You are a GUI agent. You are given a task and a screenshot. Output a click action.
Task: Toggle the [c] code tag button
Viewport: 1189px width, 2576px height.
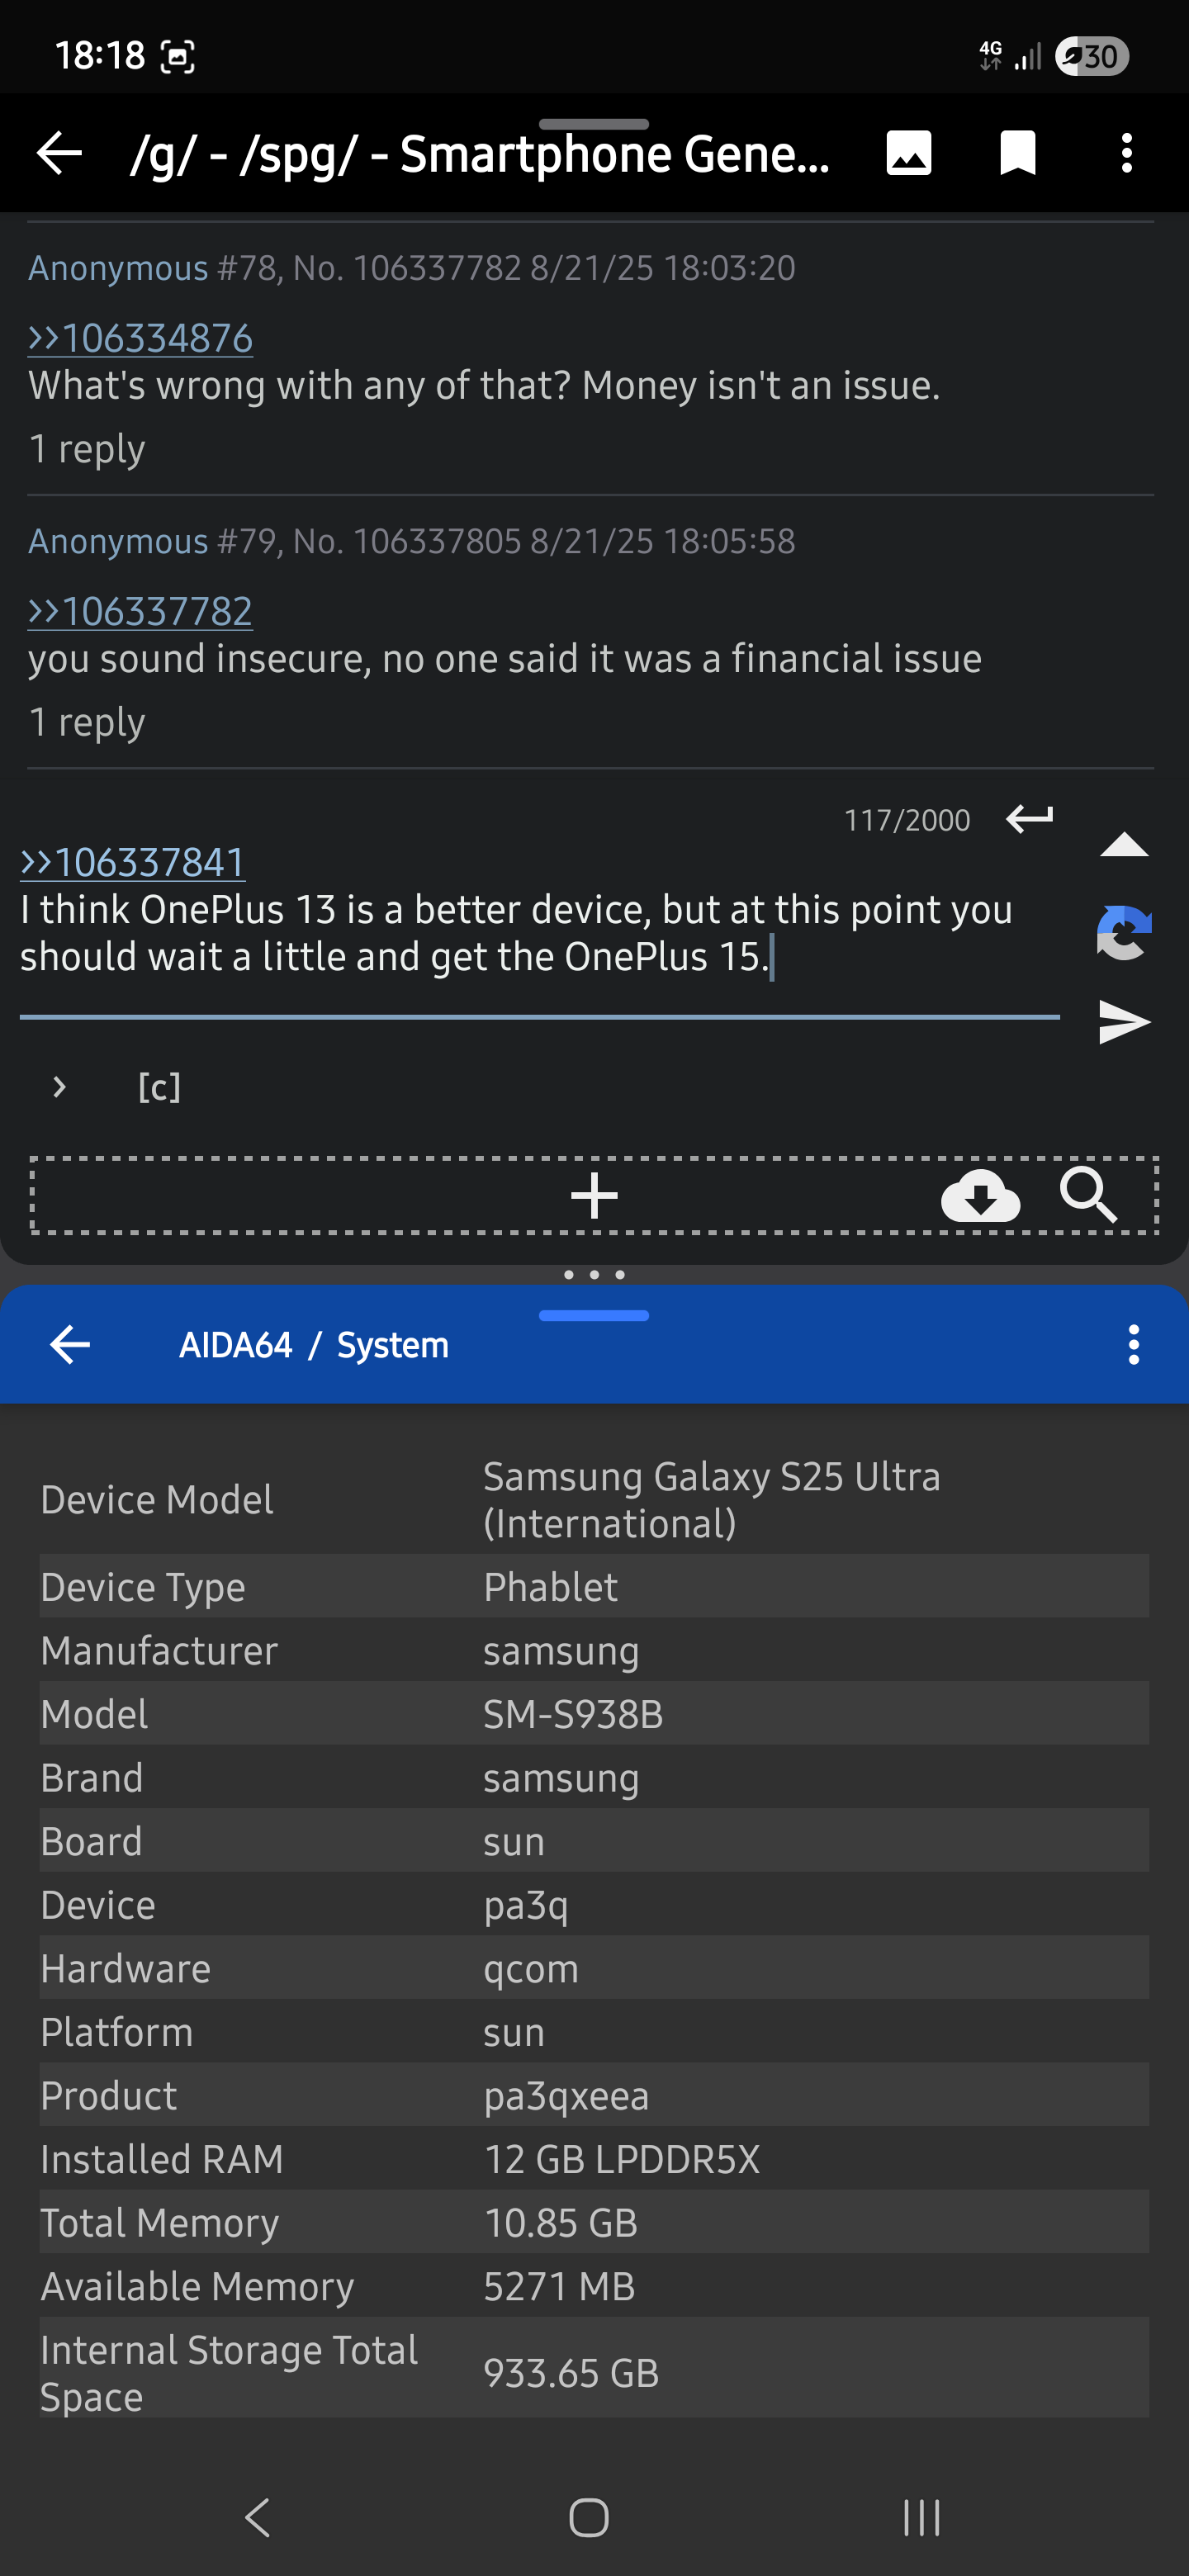[x=159, y=1087]
